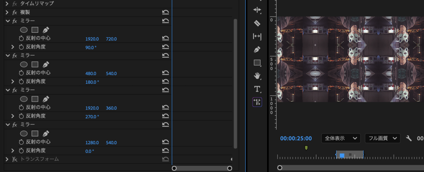Toggle fx switch of the 複製 effect
424x172 pixels.
[15, 12]
